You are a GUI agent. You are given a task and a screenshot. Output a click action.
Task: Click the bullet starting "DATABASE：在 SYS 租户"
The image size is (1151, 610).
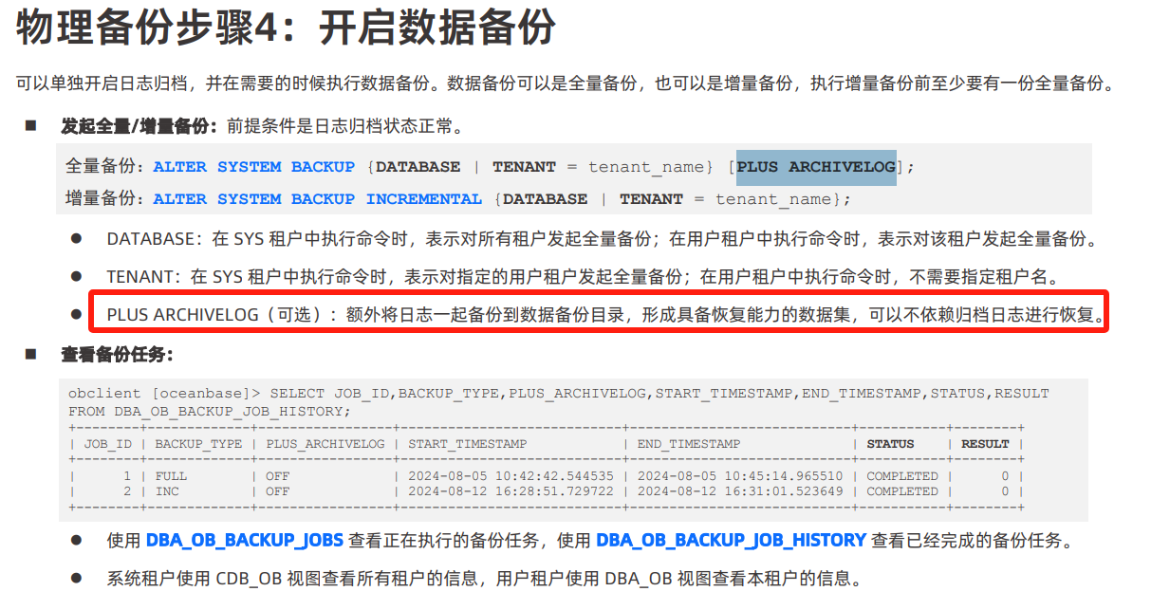(x=603, y=239)
